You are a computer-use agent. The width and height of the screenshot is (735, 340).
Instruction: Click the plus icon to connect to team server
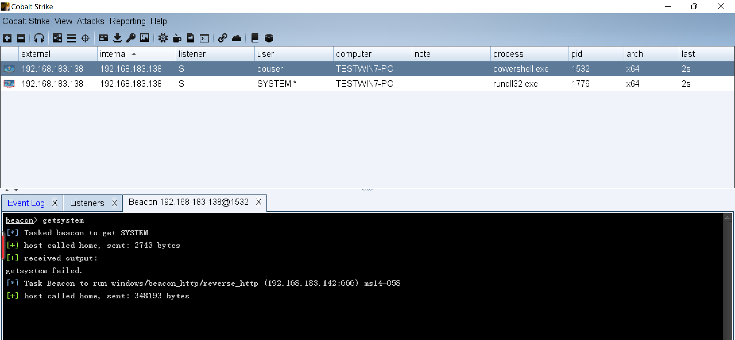click(7, 38)
